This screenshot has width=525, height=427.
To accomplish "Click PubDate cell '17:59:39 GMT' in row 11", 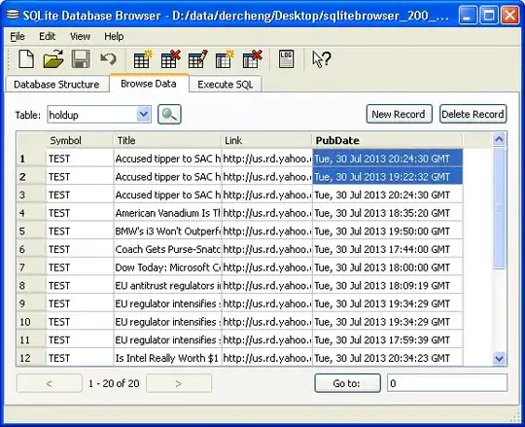I will coord(387,339).
